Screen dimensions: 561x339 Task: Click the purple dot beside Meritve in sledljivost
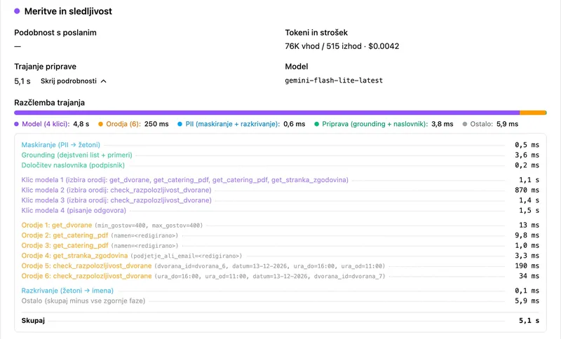pyautogui.click(x=17, y=11)
